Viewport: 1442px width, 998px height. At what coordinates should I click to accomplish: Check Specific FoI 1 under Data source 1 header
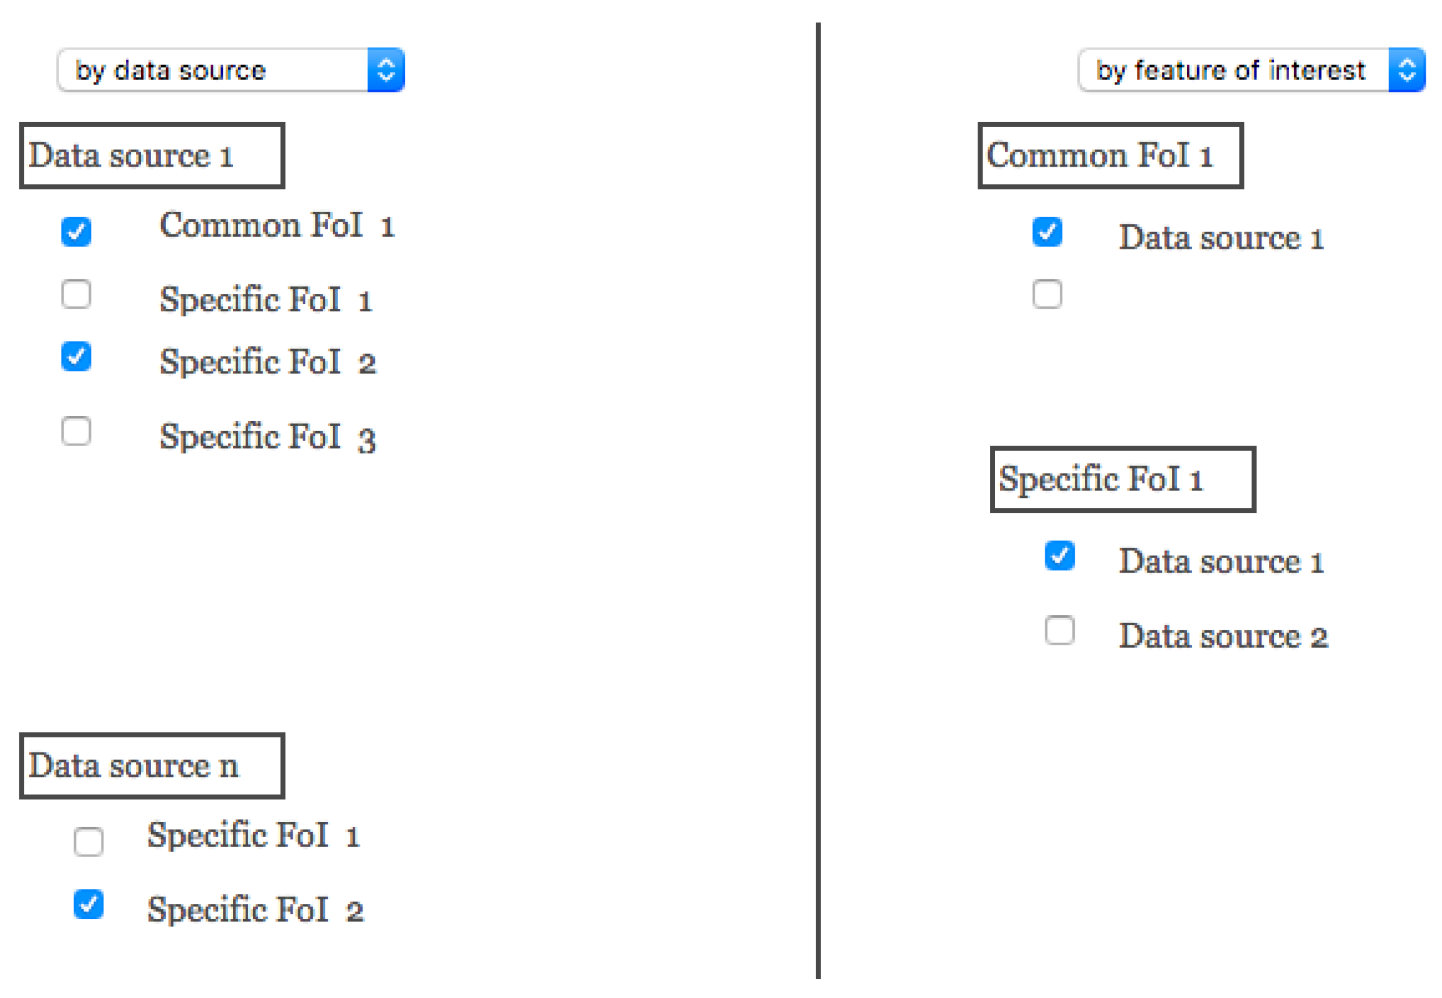pyautogui.click(x=76, y=294)
